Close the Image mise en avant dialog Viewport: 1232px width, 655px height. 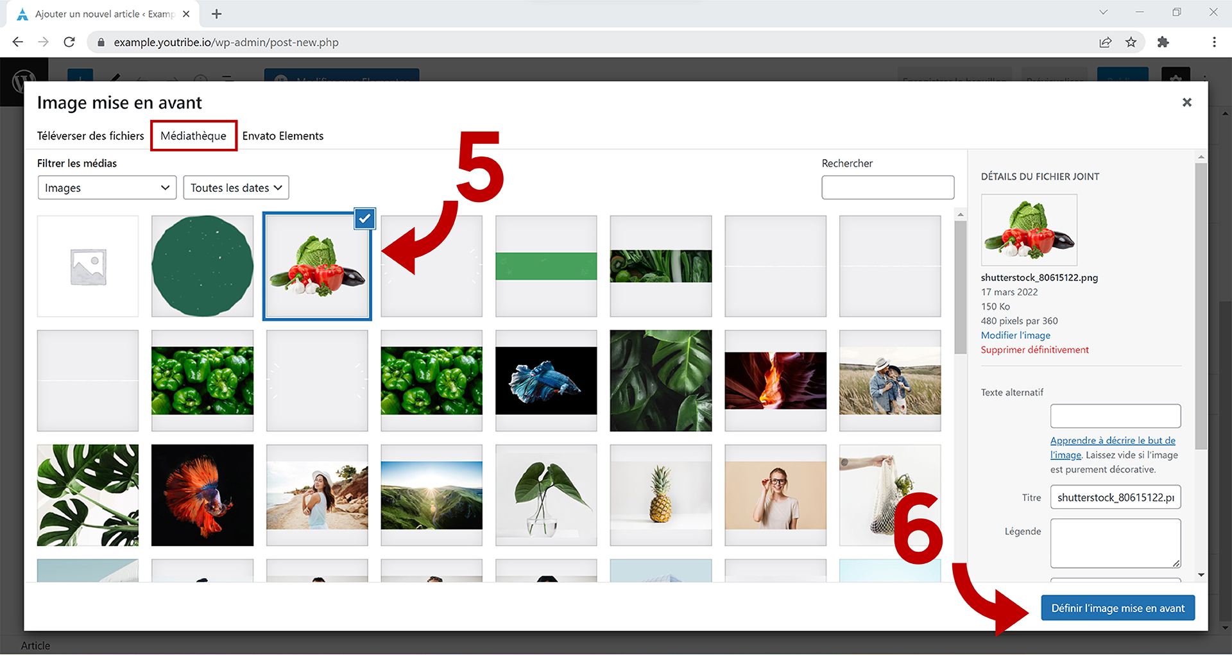pos(1186,103)
